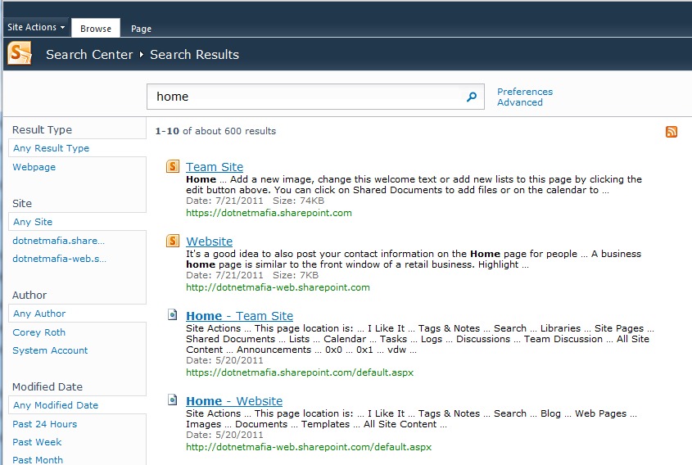
Task: Click the SharePoint site logo icon
Action: 20,53
